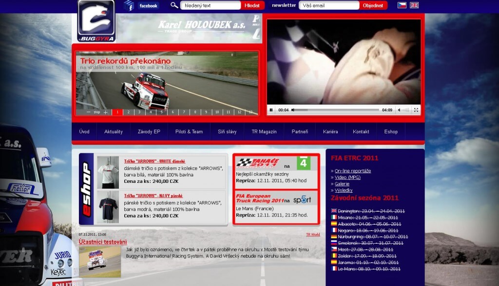
Task: Click the vertical eshop banner
Action: tap(86, 189)
